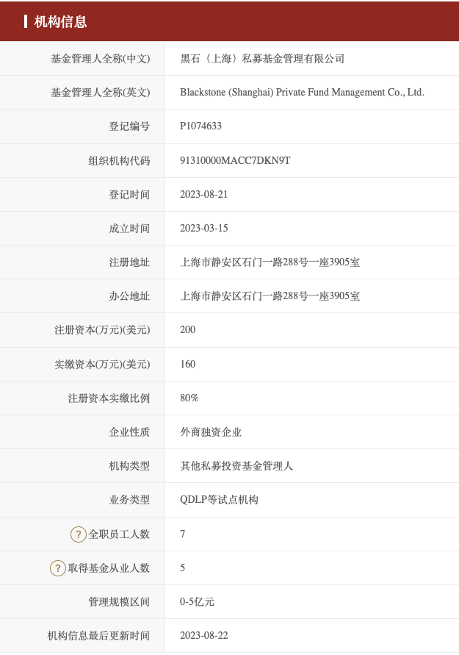Screen dimensions: 459x655
Task: Click the label 成立时间
Action: [x=129, y=228]
